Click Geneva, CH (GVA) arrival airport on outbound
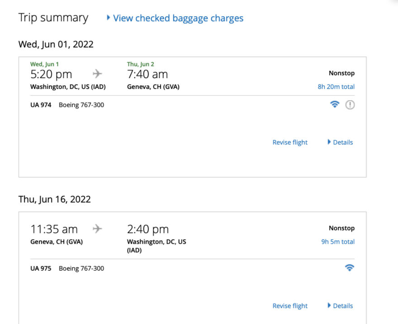 [153, 87]
